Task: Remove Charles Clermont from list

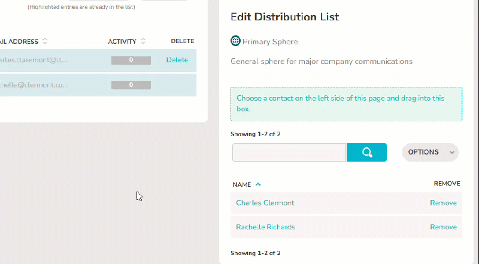Action: tap(443, 203)
